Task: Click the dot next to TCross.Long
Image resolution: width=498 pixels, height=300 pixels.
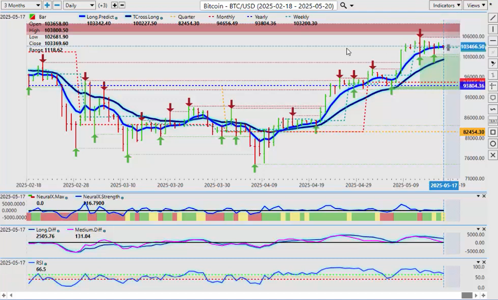Action: [161, 18]
